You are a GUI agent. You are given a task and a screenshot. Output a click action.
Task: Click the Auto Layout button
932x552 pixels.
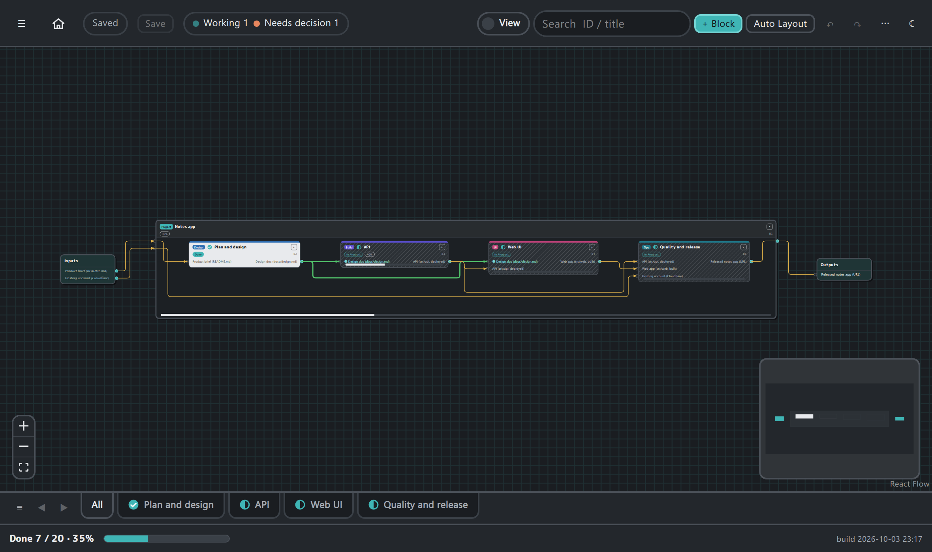pos(780,24)
